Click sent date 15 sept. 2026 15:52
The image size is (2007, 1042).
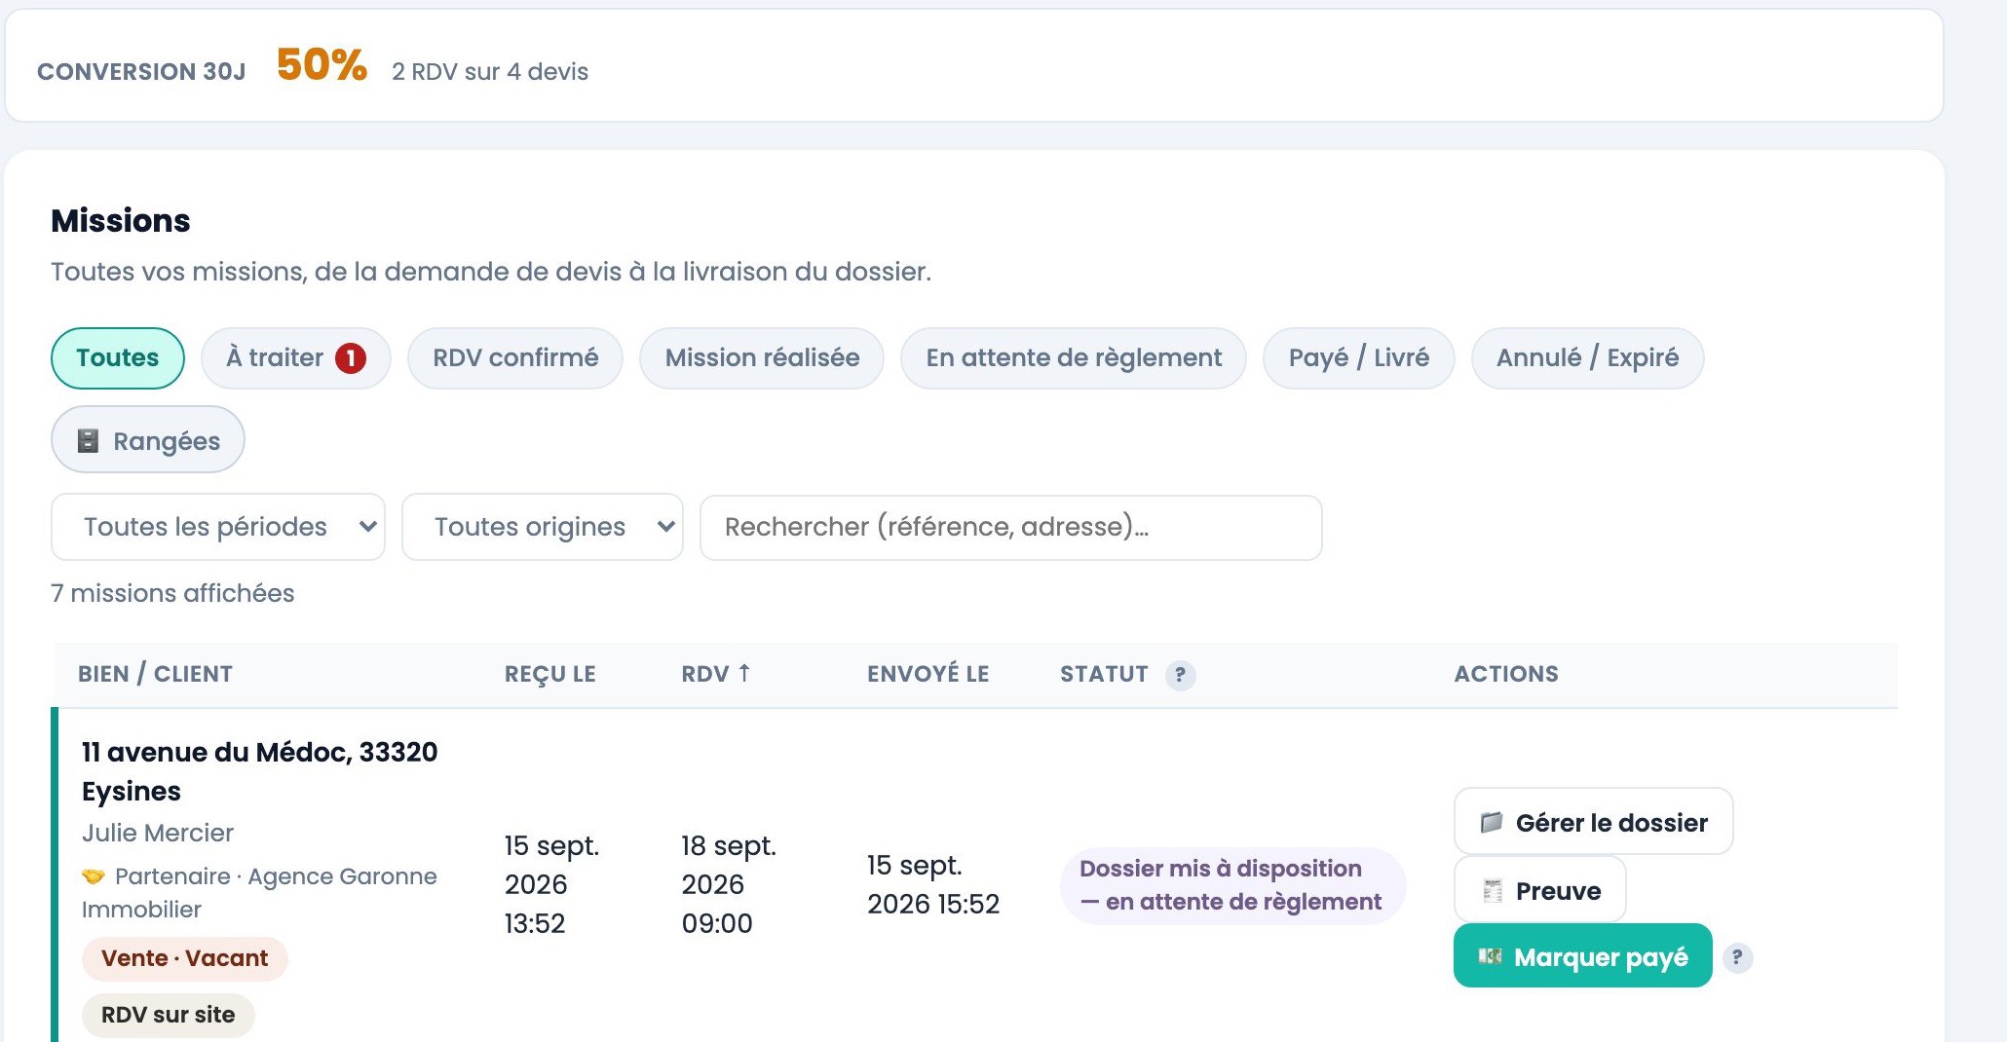[933, 884]
